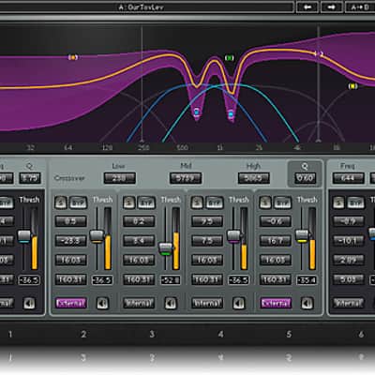Click the Freq field showing 644
The image size is (375, 375).
click(x=349, y=178)
